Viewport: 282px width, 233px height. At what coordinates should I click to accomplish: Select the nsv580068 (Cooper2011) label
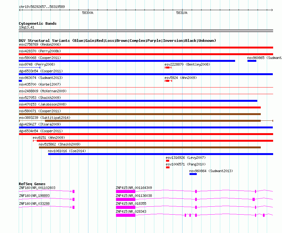40,58
